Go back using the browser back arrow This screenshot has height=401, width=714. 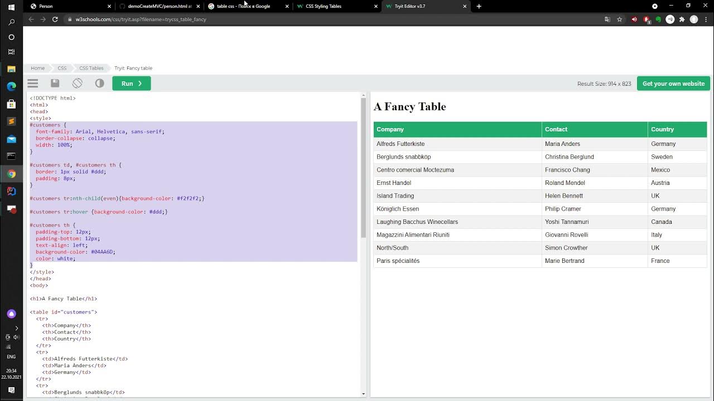(x=31, y=19)
